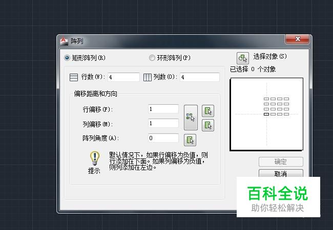Select the Polar Array (环形阵列) radio button
333x230 pixels.
tap(152, 58)
